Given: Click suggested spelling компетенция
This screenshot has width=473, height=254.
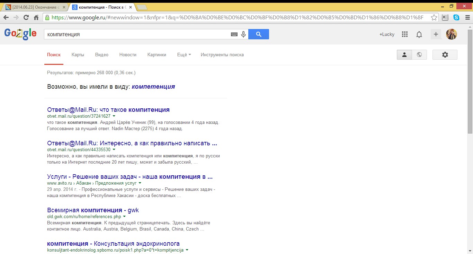Looking at the screenshot, I should 153,87.
